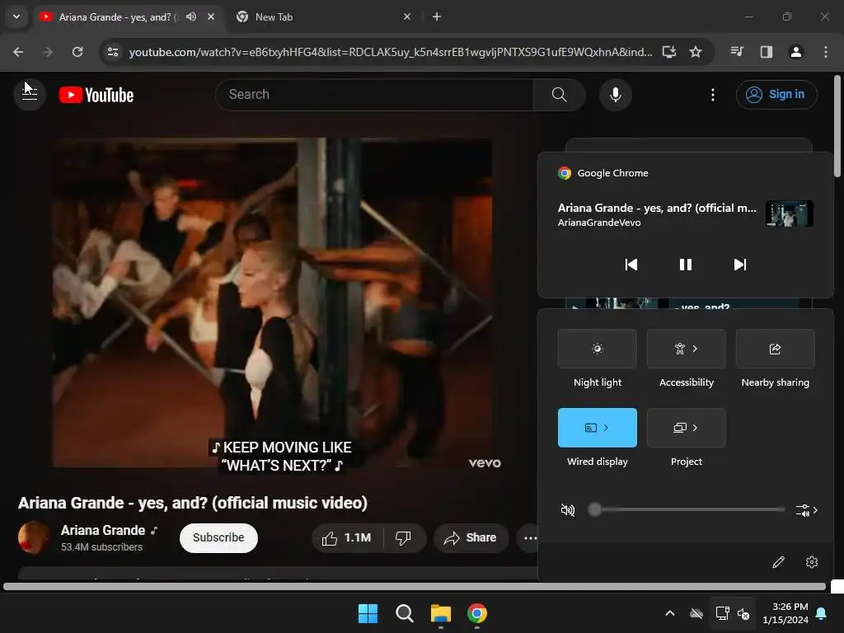Like the video with thumbs up
The width and height of the screenshot is (844, 633).
(347, 537)
